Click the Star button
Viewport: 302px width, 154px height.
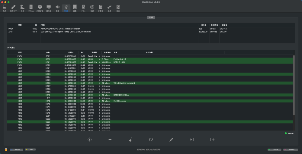tap(30, 149)
